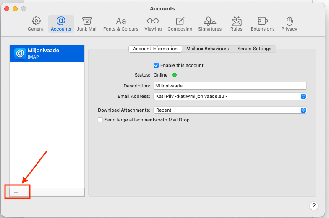Open Junk Mail preferences

[x=87, y=24]
